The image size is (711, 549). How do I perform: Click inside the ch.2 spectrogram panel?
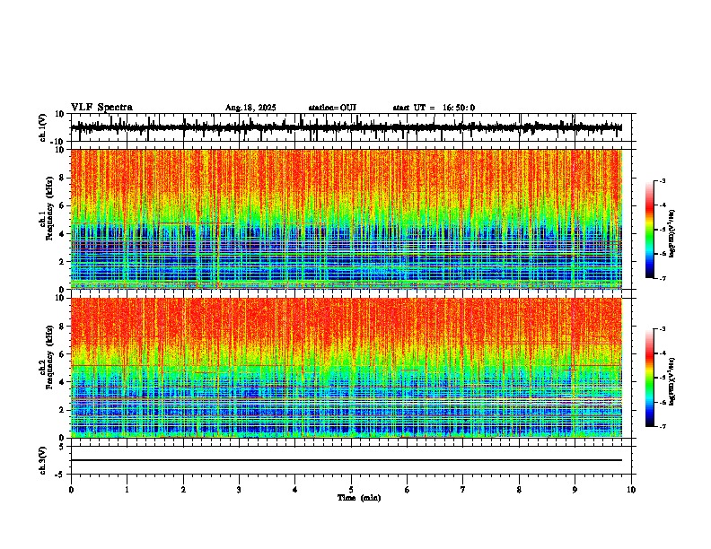click(x=347, y=368)
